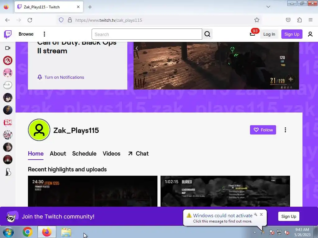Switch to the Schedule tab
Viewport: 318px width, 238px height.
click(84, 154)
